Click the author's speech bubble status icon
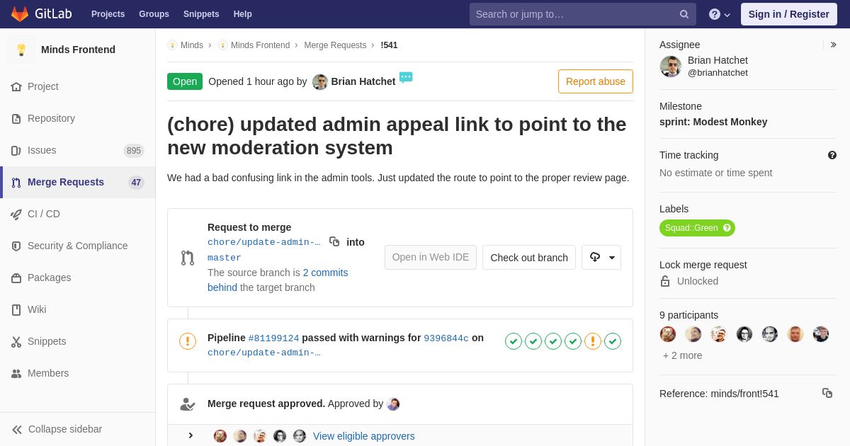850x446 pixels. [x=406, y=77]
